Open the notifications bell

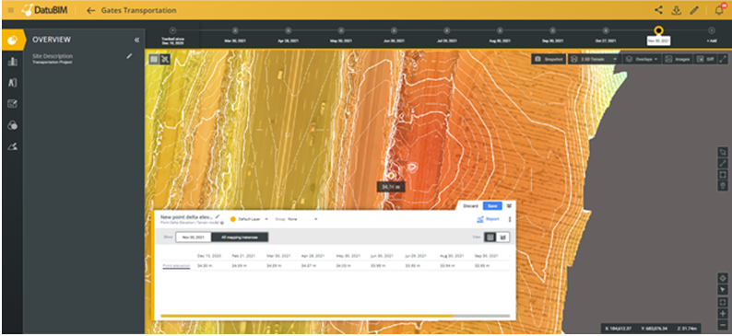point(719,10)
